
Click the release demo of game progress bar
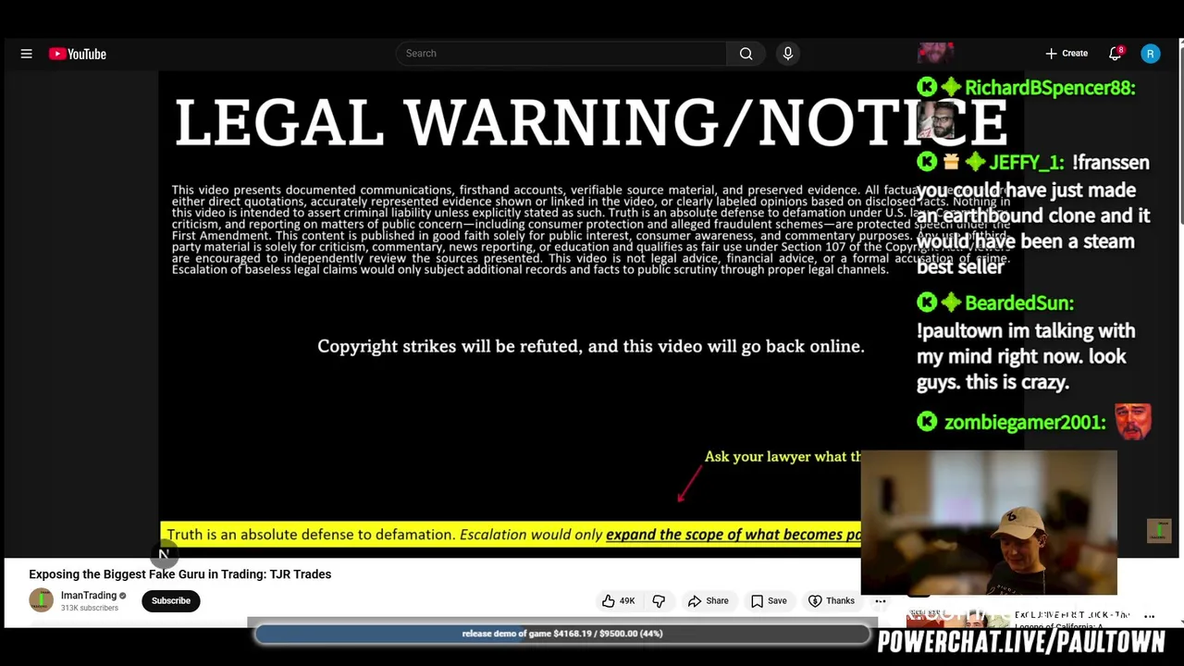(x=562, y=634)
